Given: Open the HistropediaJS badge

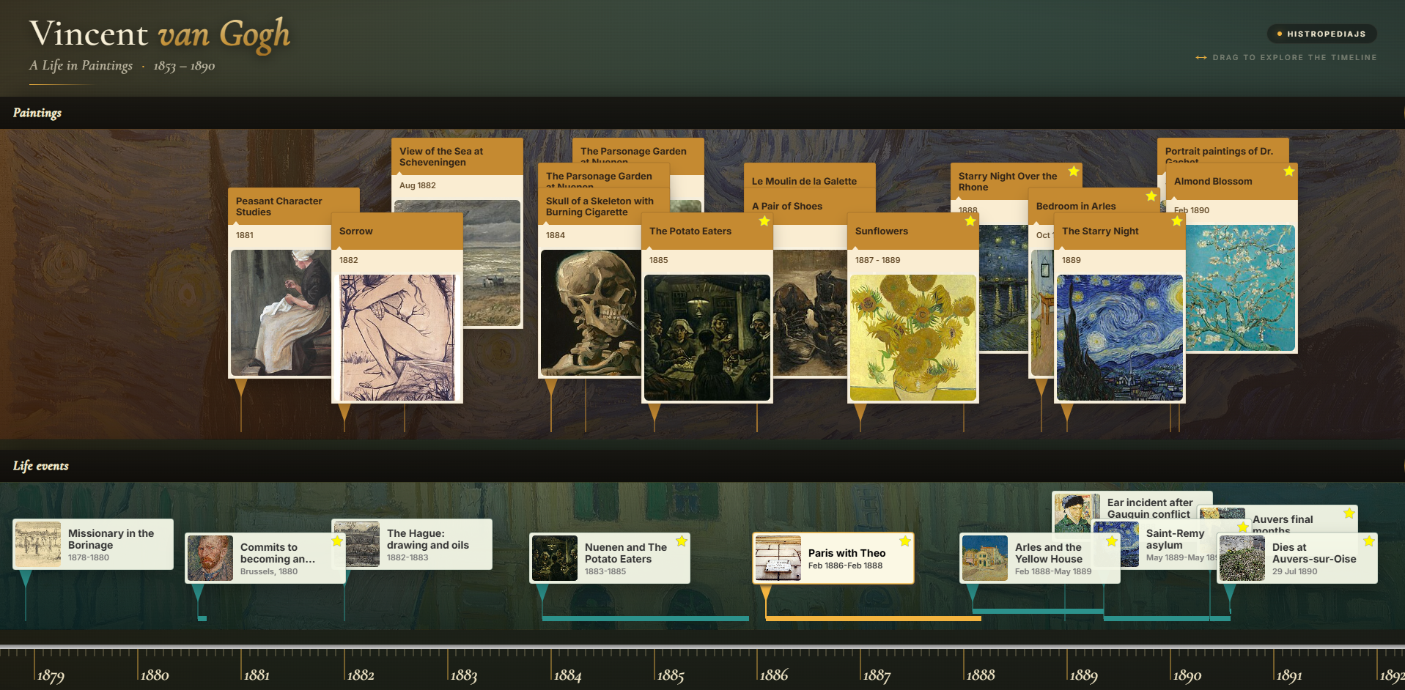Looking at the screenshot, I should point(1321,34).
